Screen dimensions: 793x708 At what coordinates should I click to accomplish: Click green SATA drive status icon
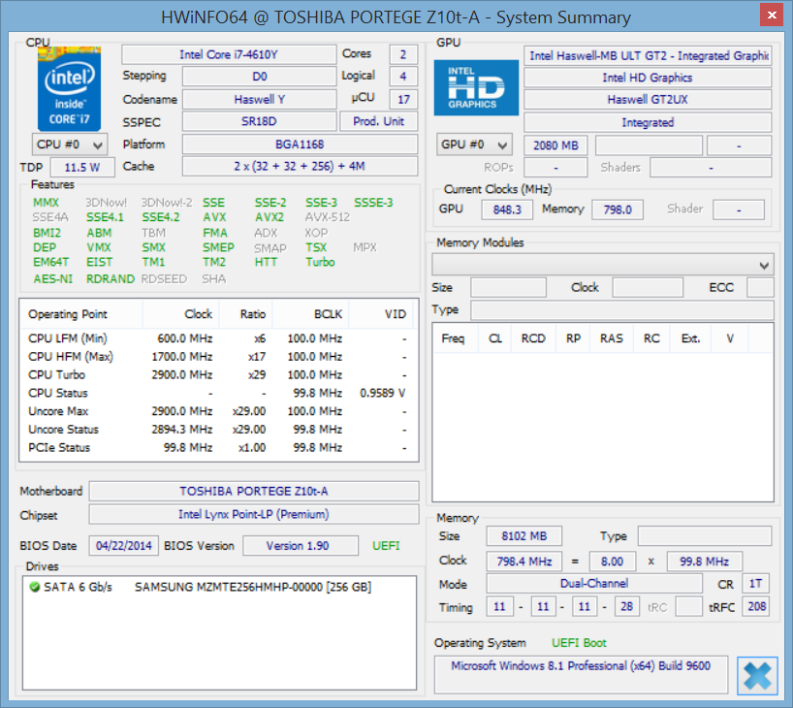[34, 587]
